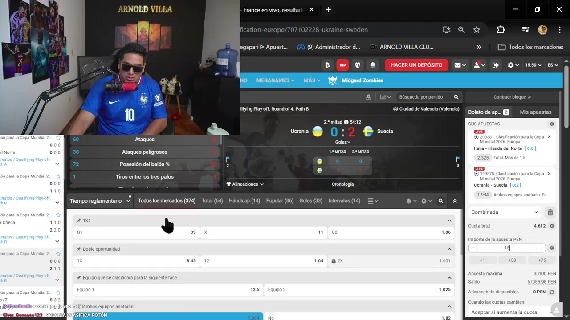Switch to Hándicap (14) markets tab

click(244, 201)
